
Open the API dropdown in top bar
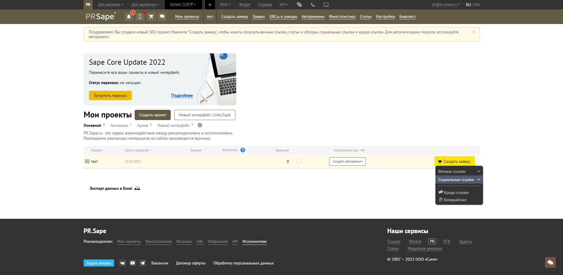click(x=284, y=5)
